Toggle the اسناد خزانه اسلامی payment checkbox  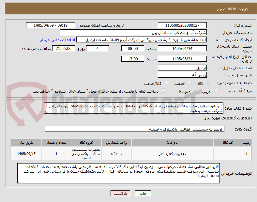pyautogui.click(x=163, y=91)
